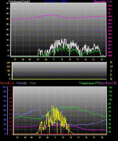Click the 0.3 rainfall scale value
Image resolution: width=118 pixels, height=141 pixels.
coord(11,122)
